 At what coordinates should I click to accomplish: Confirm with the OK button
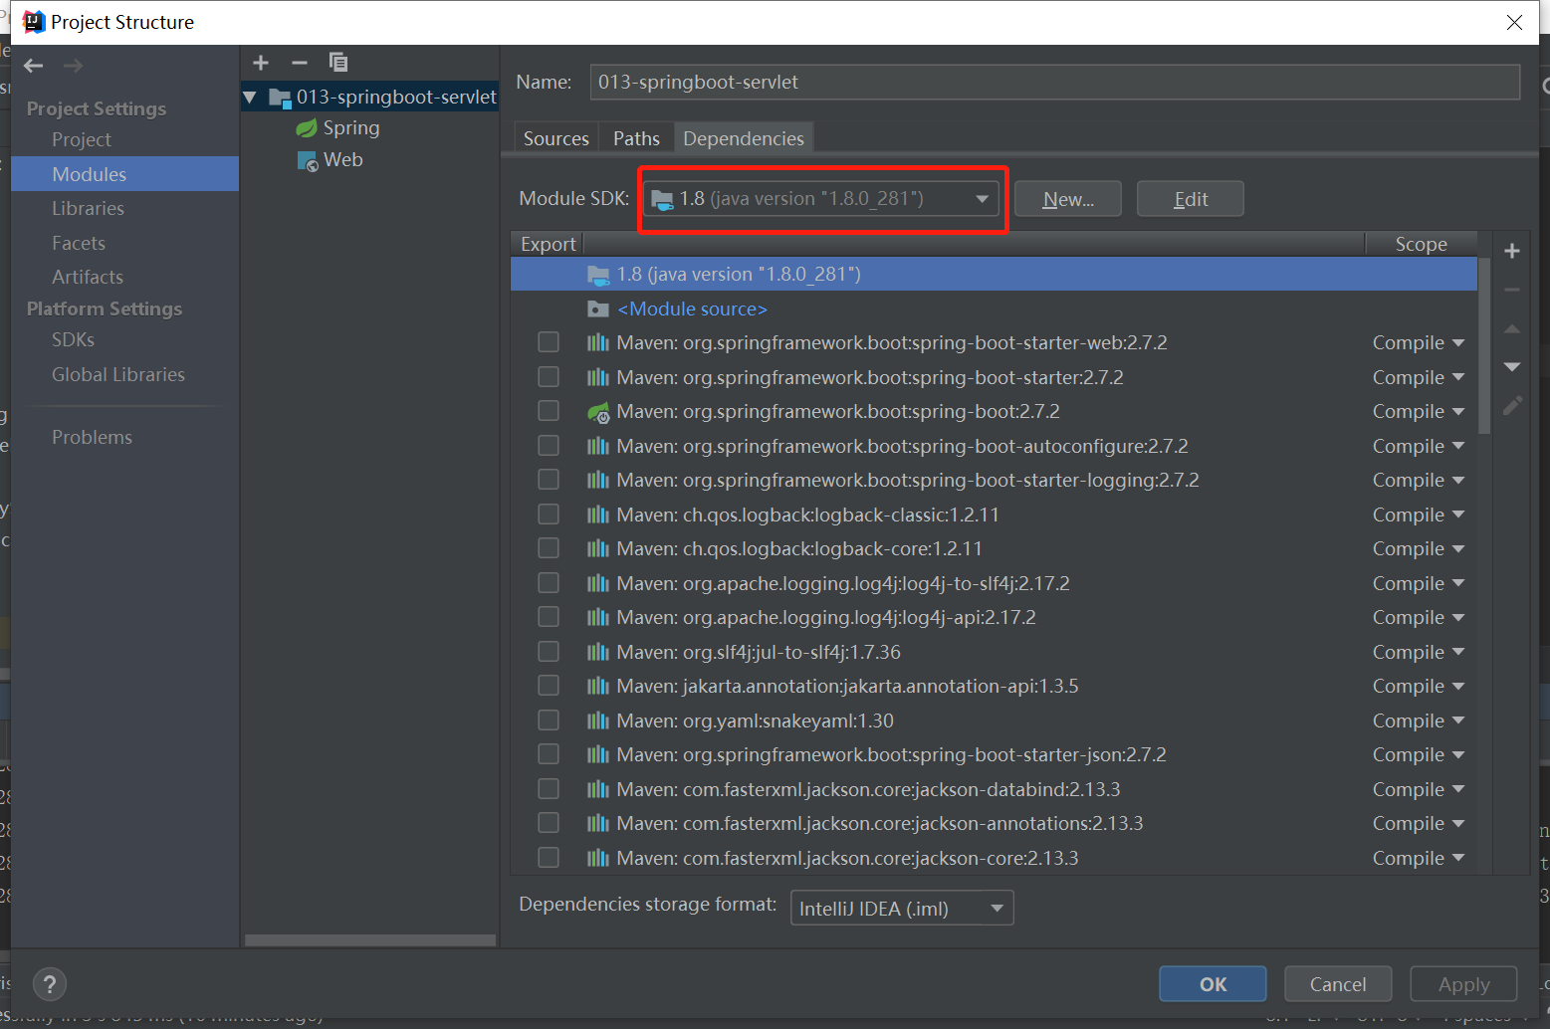tap(1213, 984)
